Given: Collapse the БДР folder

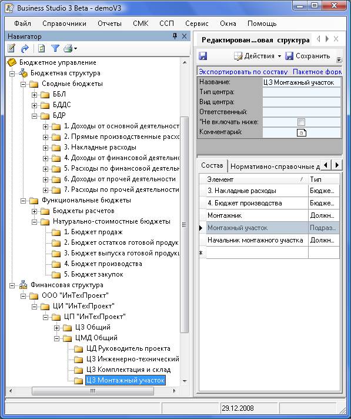Looking at the screenshot, I should 34,116.
